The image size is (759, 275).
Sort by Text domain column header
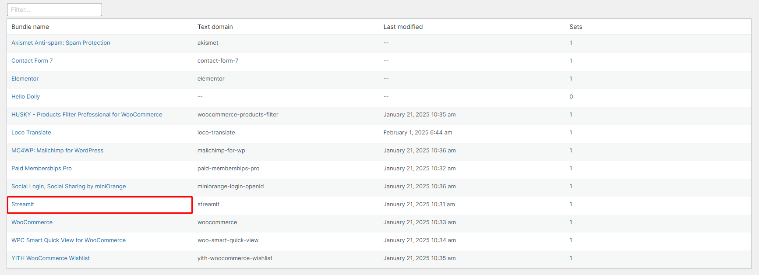215,27
